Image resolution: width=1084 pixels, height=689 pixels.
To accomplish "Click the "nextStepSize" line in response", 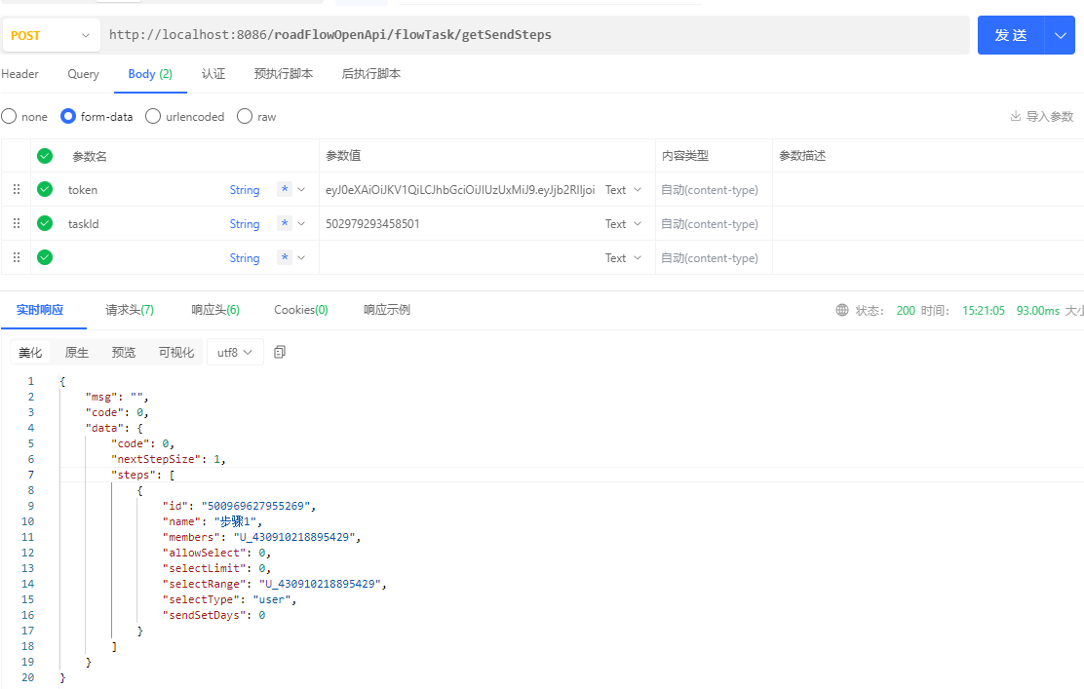I will coord(169,459).
